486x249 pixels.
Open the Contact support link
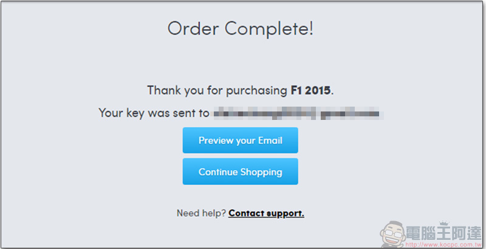click(x=266, y=213)
